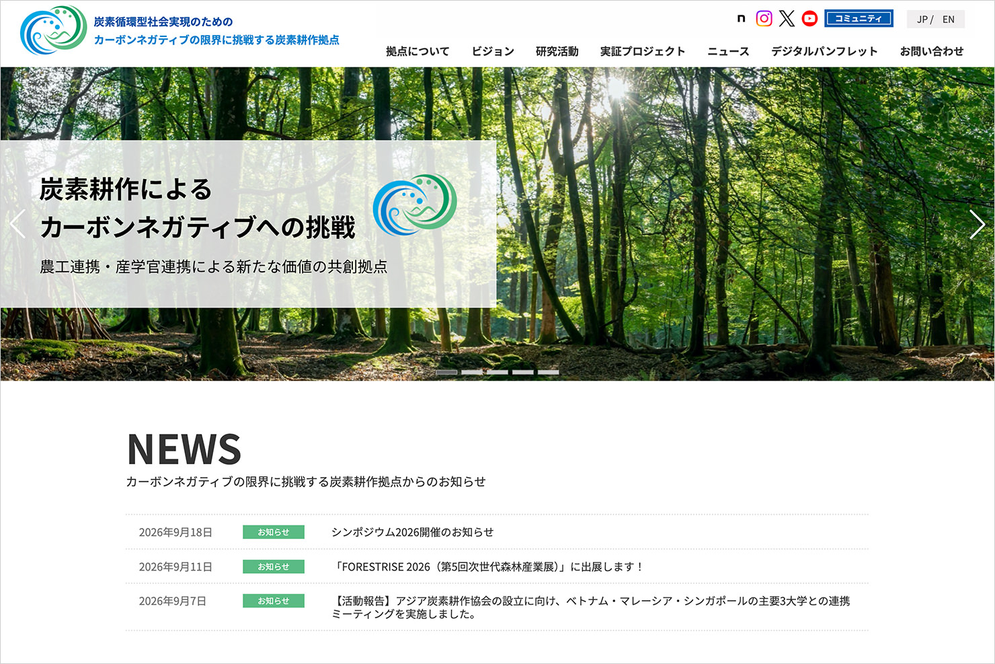Click the date 2026年9月11日
The image size is (995, 664).
click(175, 566)
